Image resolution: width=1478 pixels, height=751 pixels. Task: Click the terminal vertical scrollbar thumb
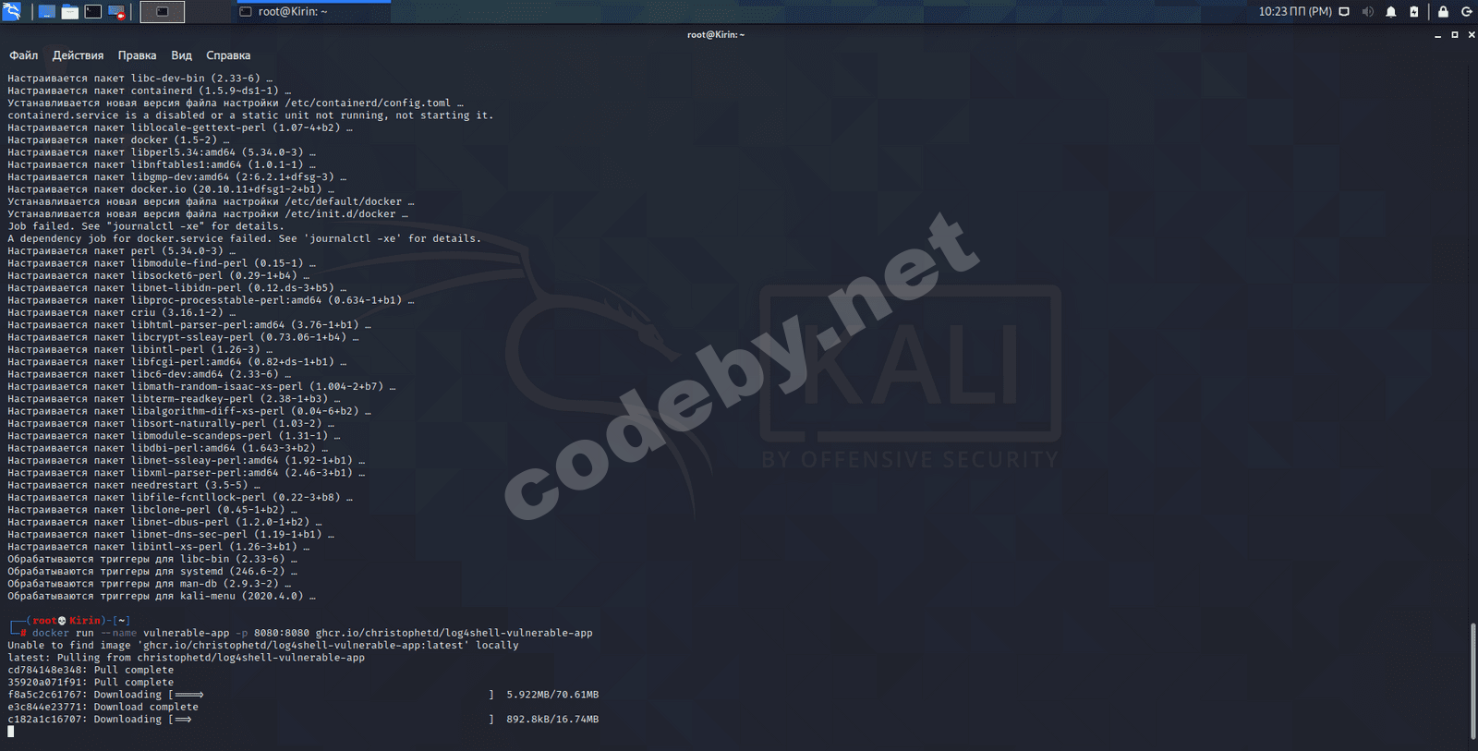point(1472,682)
